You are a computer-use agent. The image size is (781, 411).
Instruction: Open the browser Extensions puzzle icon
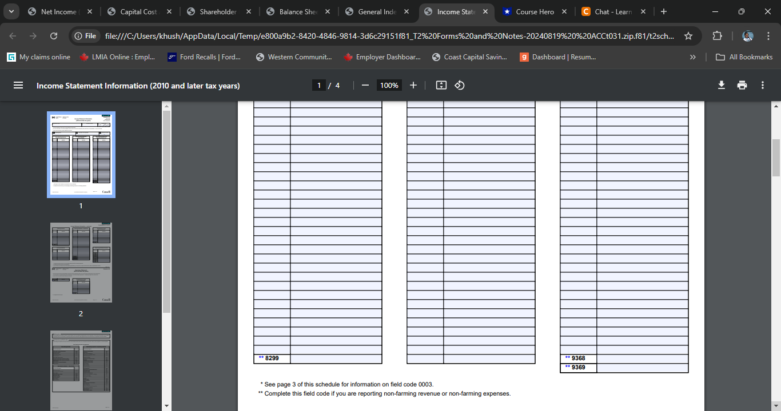(x=717, y=35)
